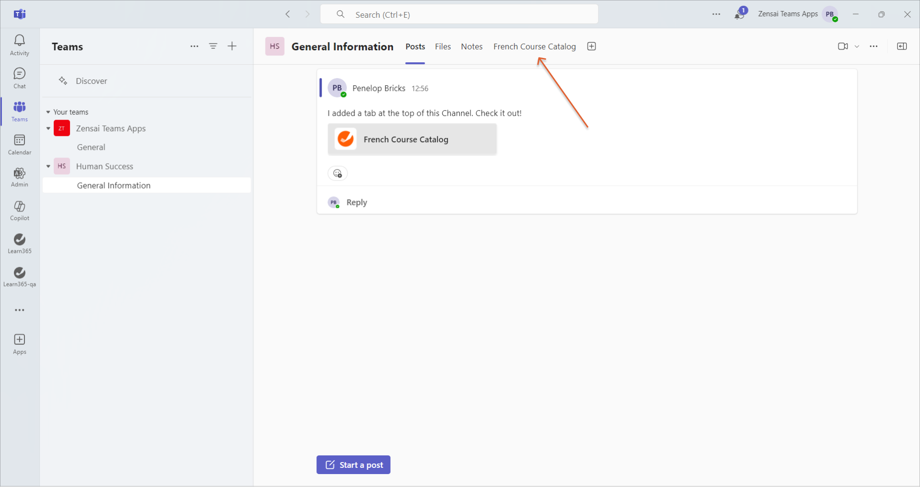Screen dimensions: 920x487
Task: Collapse the Human Success team
Action: pyautogui.click(x=48, y=167)
